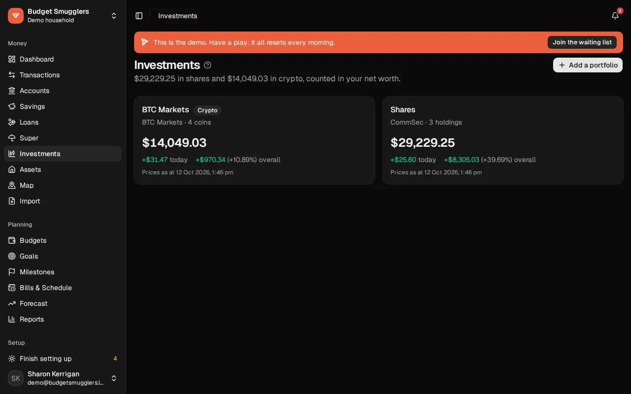Click the Goals target icon
Viewport: 631px width, 394px height.
pos(12,256)
